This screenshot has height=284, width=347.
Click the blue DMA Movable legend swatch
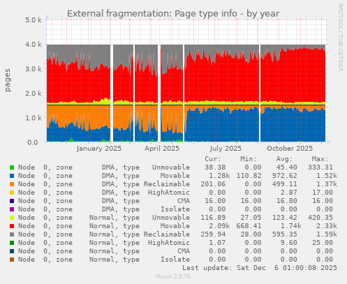[12, 176]
